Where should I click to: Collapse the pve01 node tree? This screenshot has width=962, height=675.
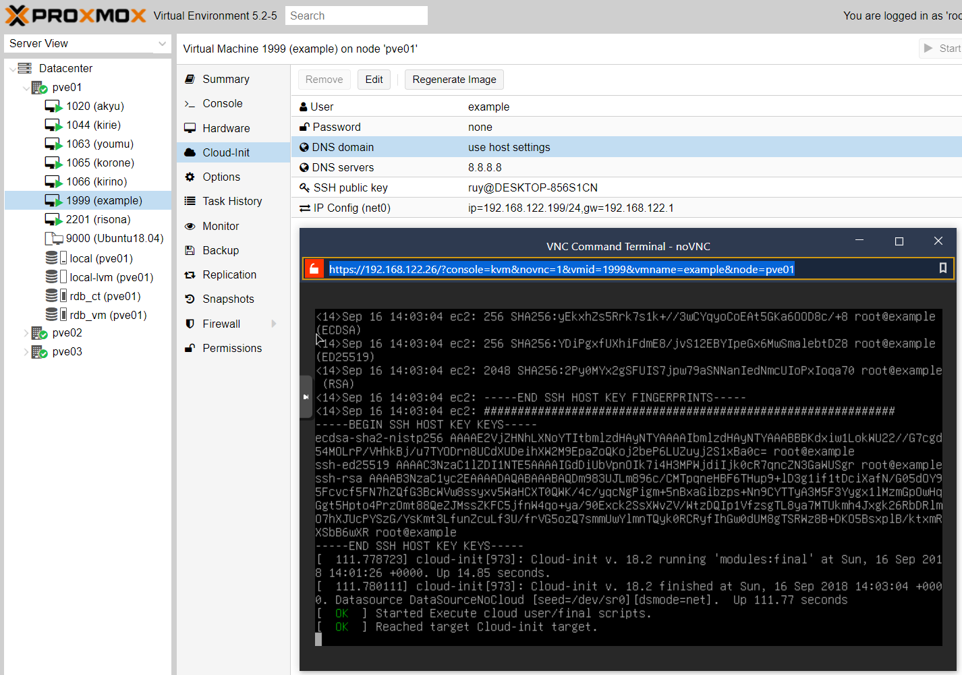[x=26, y=88]
